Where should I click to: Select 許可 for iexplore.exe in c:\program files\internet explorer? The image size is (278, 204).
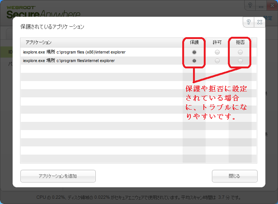(x=217, y=61)
